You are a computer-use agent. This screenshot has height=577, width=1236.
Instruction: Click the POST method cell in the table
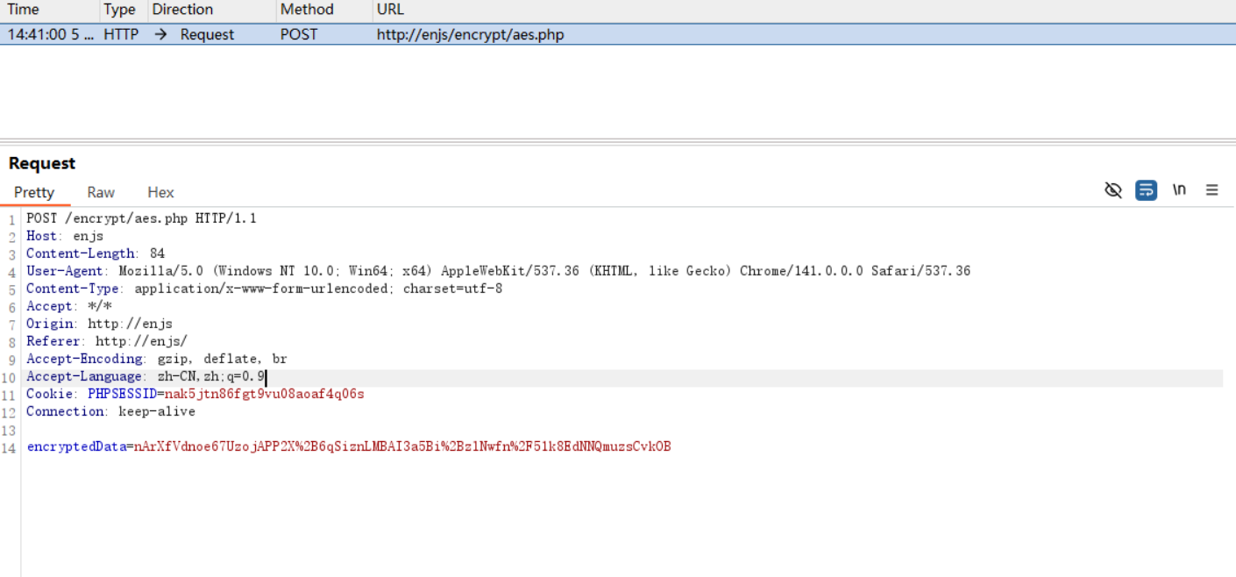tap(299, 34)
